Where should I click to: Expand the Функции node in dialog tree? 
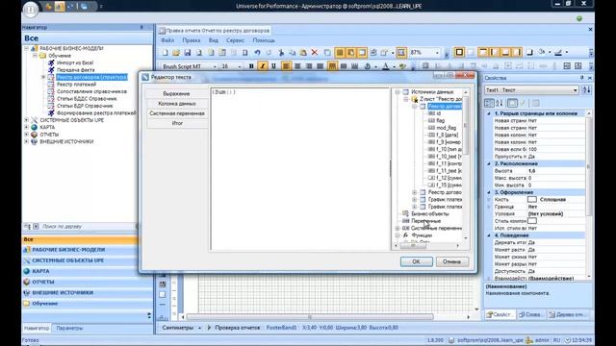(398, 235)
